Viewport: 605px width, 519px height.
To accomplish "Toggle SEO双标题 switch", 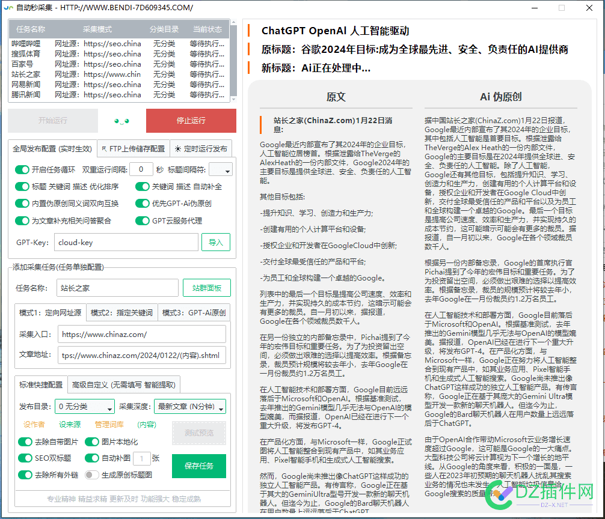I will tap(25, 458).
